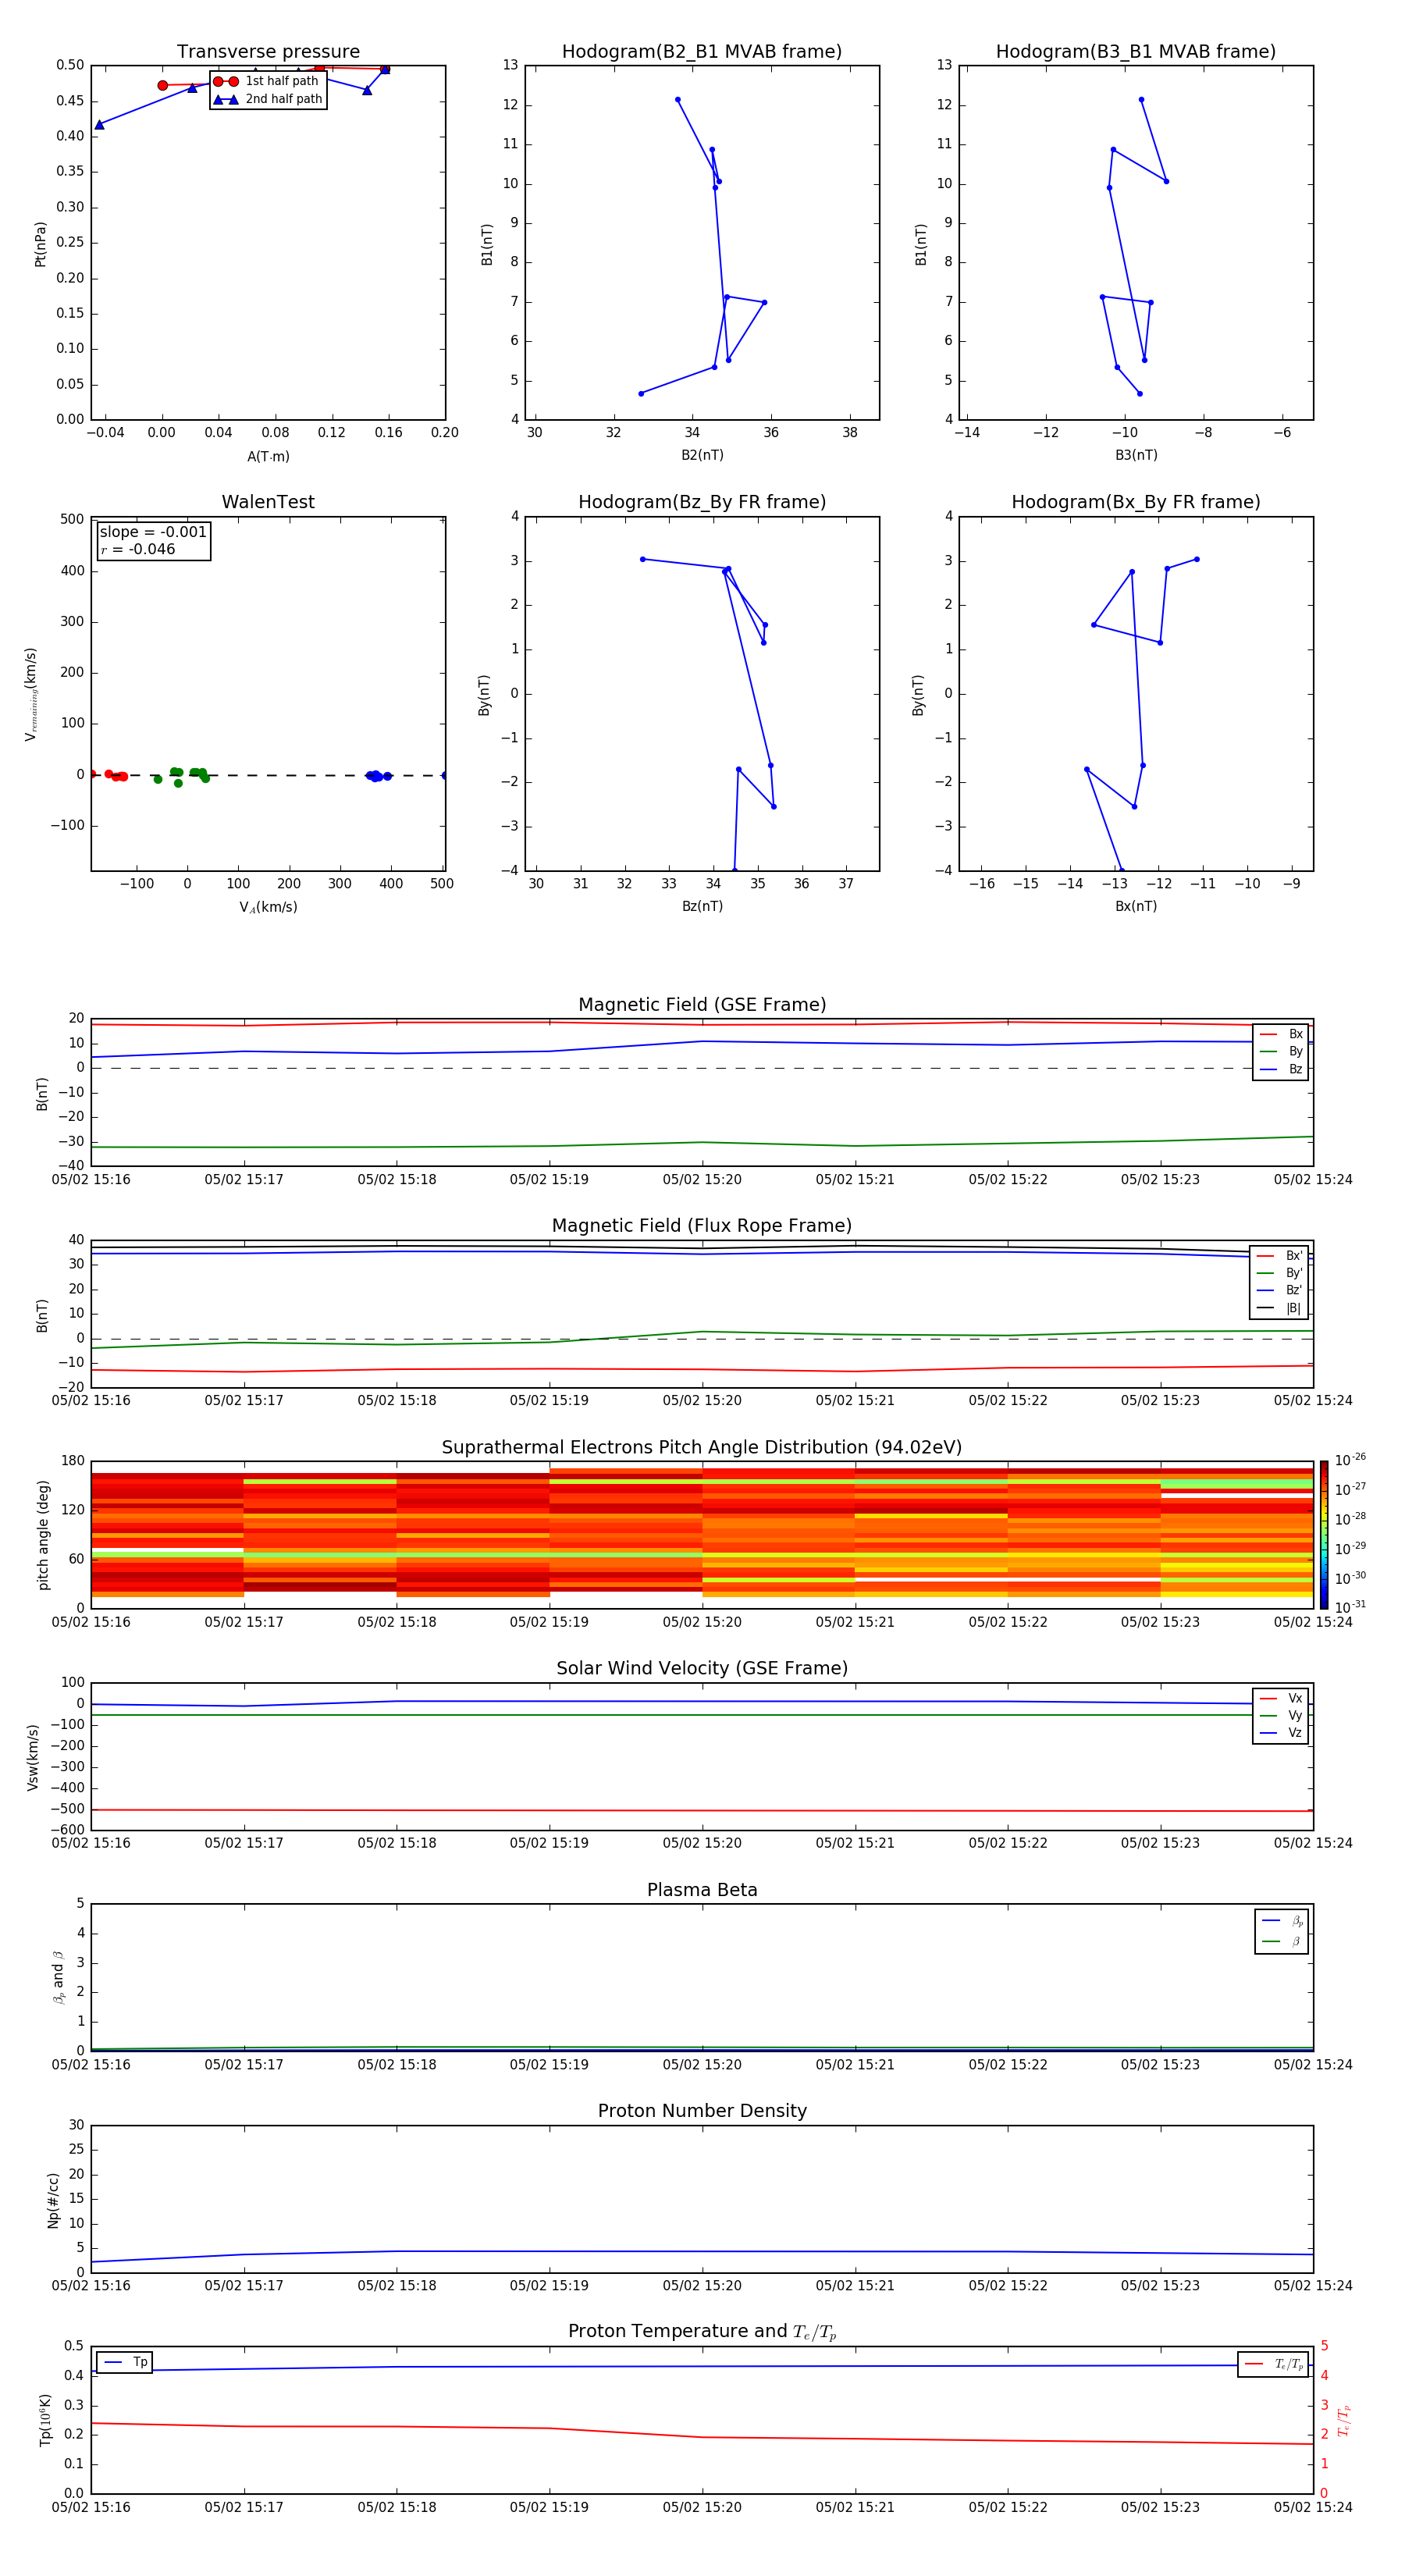Screen dimensions: 1405x2576
Task: Click the "Np(#/cc)" y-axis label
Action: (53, 2199)
